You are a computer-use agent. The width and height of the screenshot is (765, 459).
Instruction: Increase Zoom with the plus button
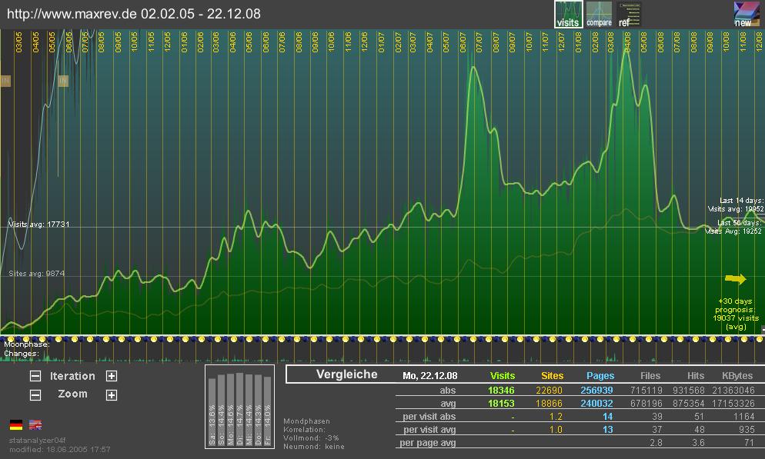tap(112, 394)
